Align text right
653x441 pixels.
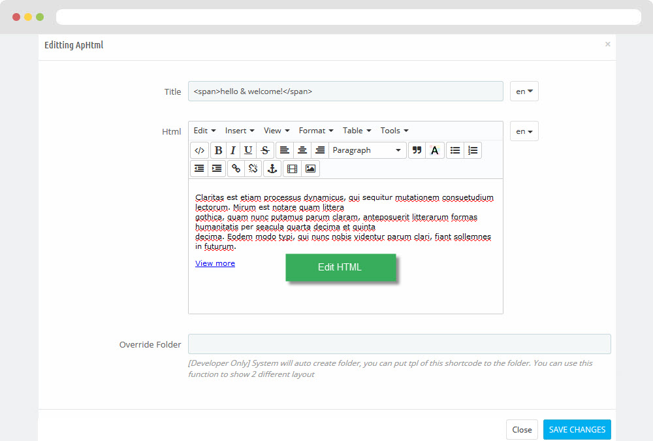(320, 150)
